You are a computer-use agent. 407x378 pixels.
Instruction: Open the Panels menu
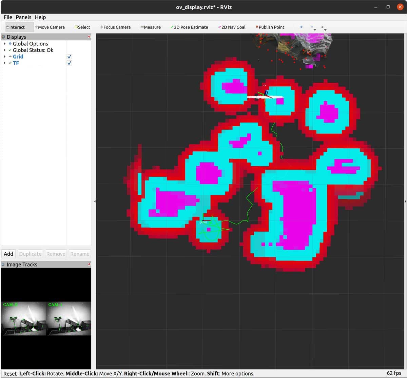(x=23, y=17)
